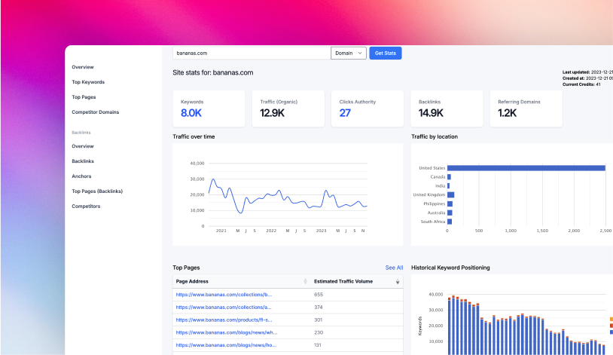Click the United States bar in location chart

[x=526, y=168]
